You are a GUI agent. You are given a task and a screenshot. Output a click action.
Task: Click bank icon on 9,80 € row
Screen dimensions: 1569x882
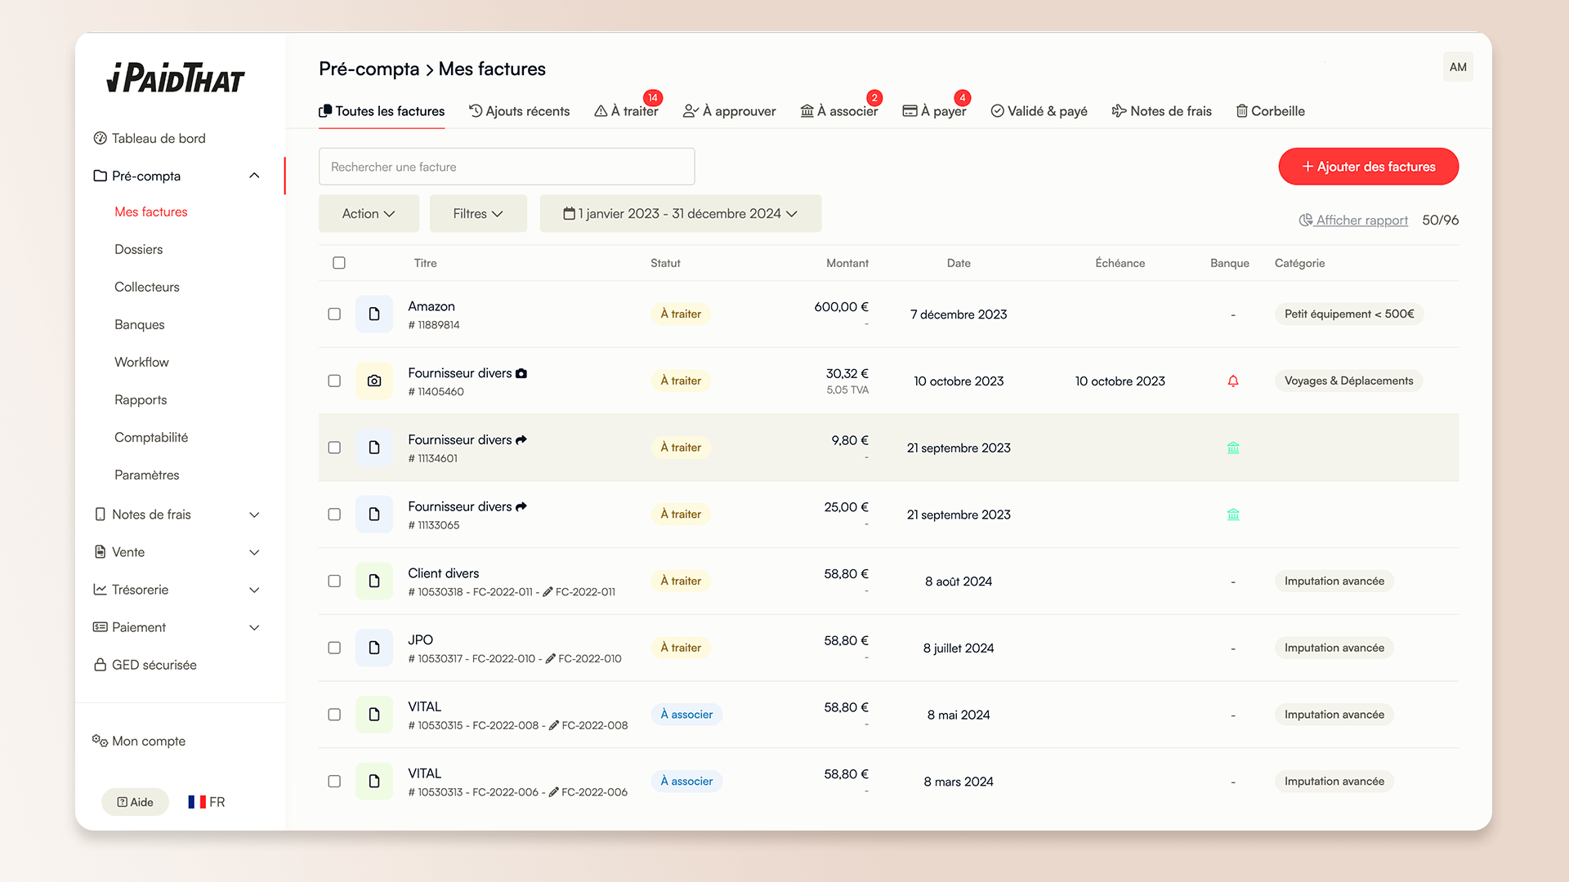(1233, 448)
